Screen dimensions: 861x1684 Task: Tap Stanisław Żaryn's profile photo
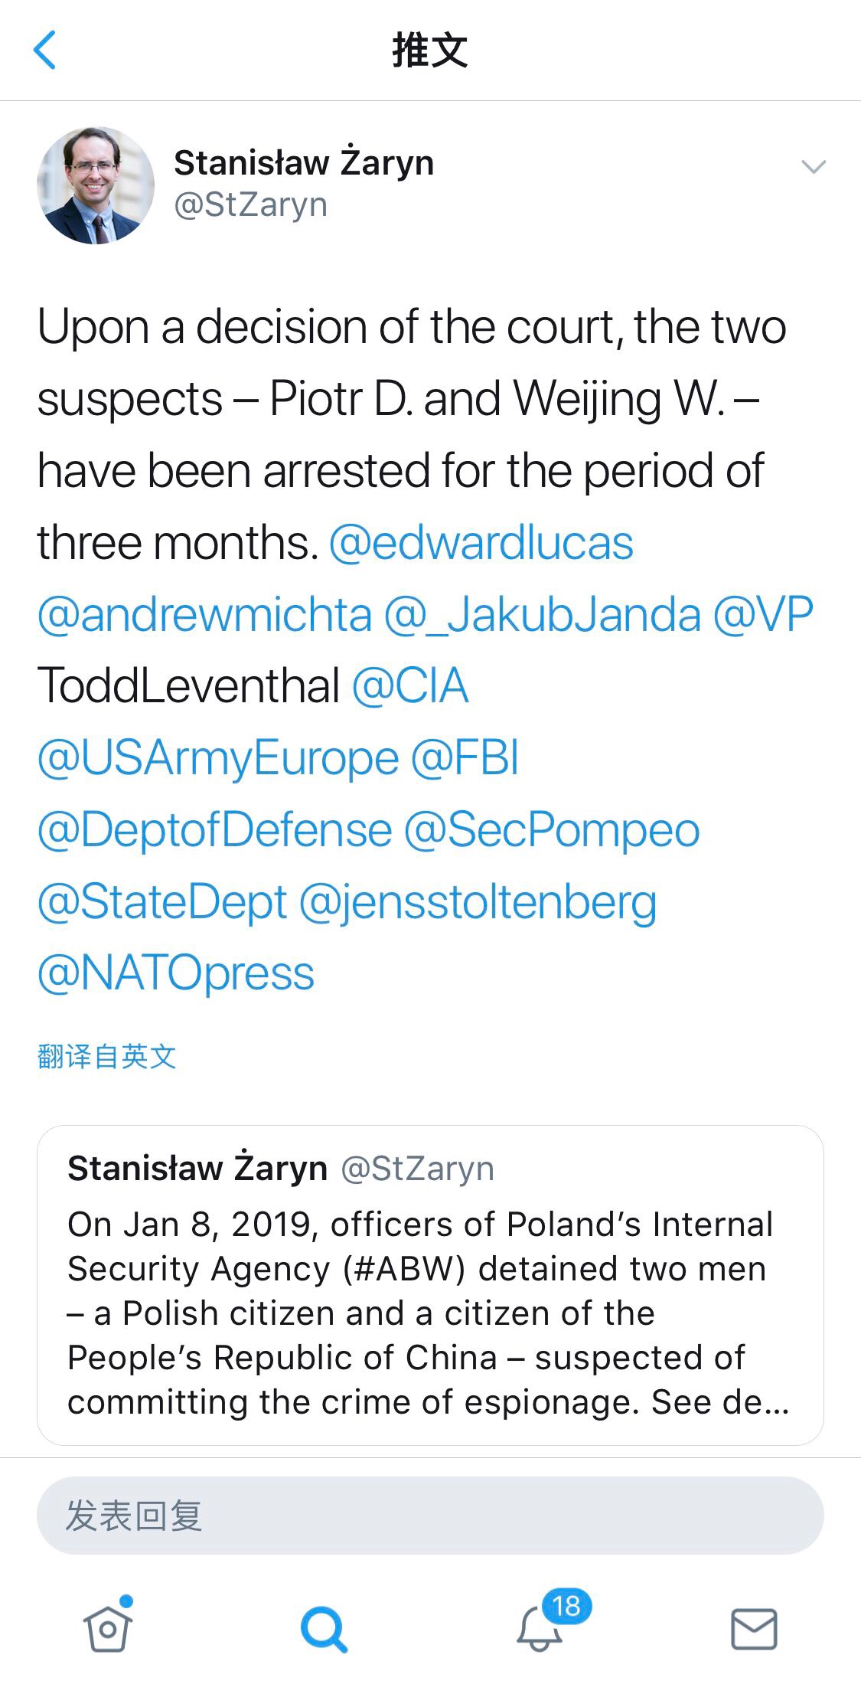tap(96, 186)
